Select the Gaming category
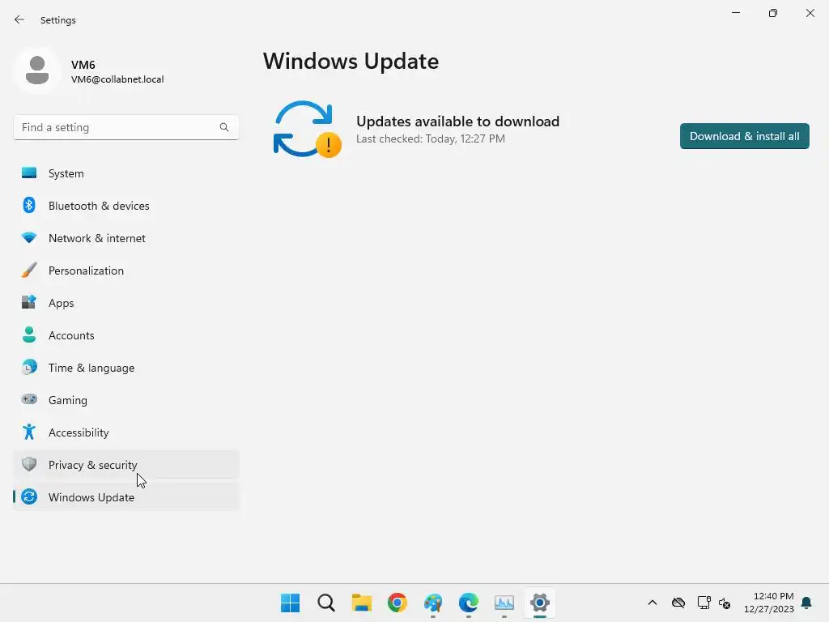The image size is (829, 622). coord(125,400)
